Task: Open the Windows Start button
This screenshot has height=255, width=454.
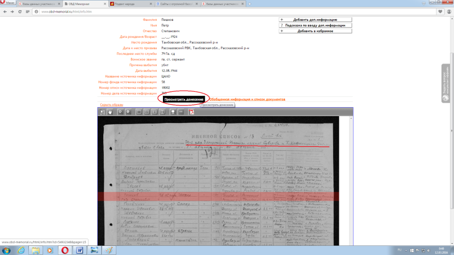Action: point(6,250)
